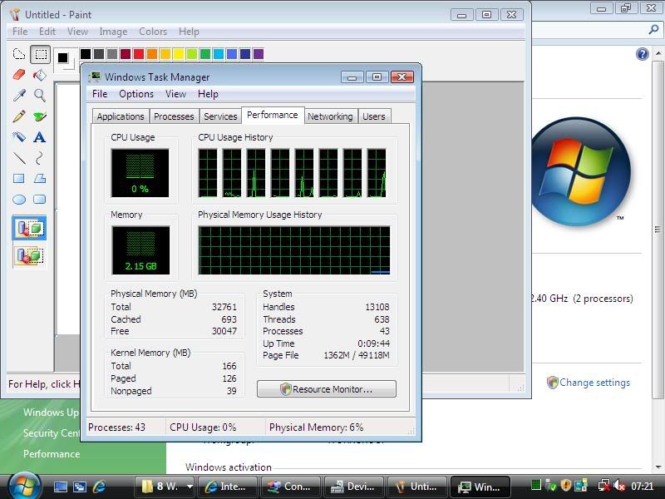This screenshot has width=665, height=499.
Task: Open the Windows Start menu
Action: click(24, 486)
